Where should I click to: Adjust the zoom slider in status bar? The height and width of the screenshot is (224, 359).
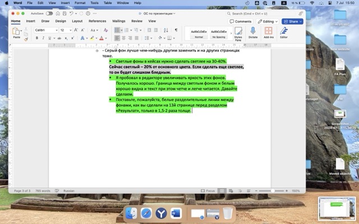[x=273, y=190]
